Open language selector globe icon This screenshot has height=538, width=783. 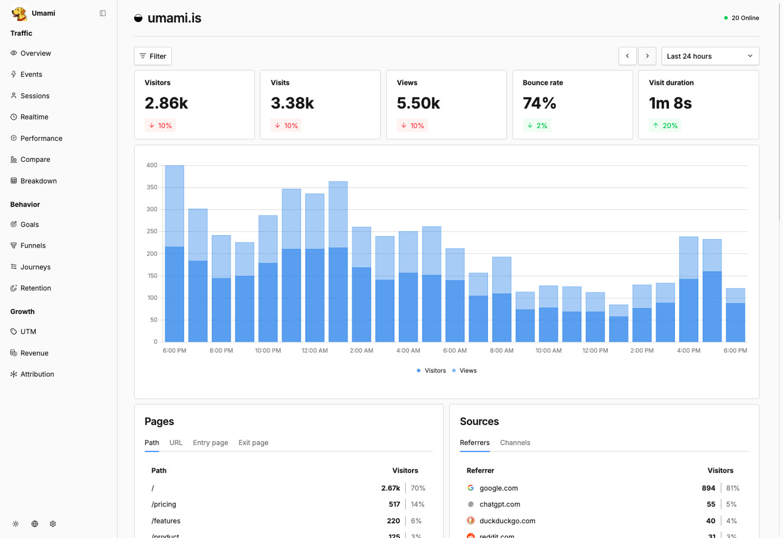[35, 524]
